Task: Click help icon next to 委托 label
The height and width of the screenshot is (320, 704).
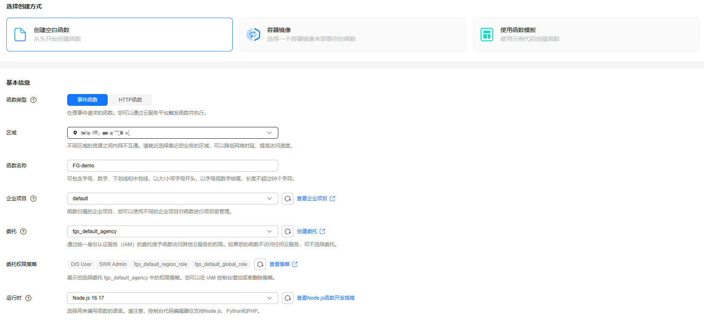Action: point(23,231)
